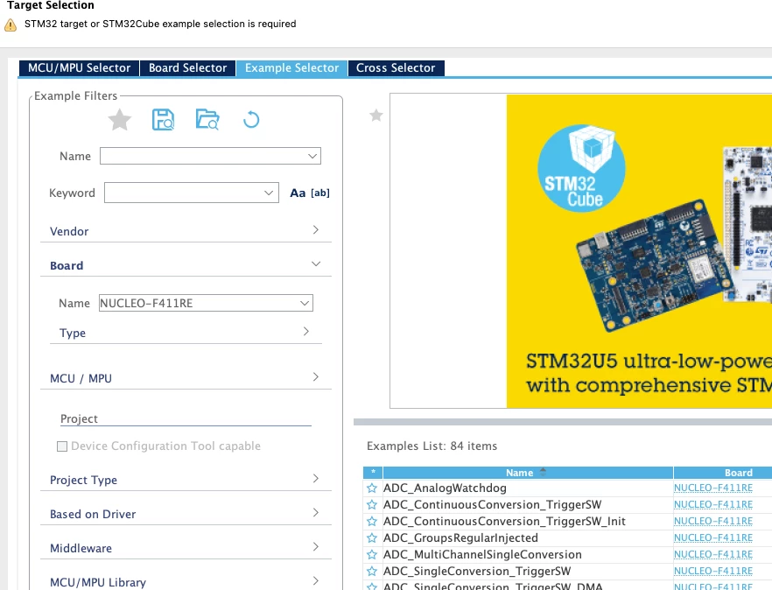Reset all filters with the refresh icon
This screenshot has width=772, height=590.
pos(251,120)
